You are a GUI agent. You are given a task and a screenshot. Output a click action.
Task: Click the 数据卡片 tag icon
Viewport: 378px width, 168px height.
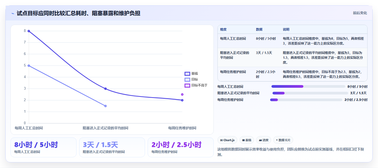pyautogui.click(x=277, y=140)
